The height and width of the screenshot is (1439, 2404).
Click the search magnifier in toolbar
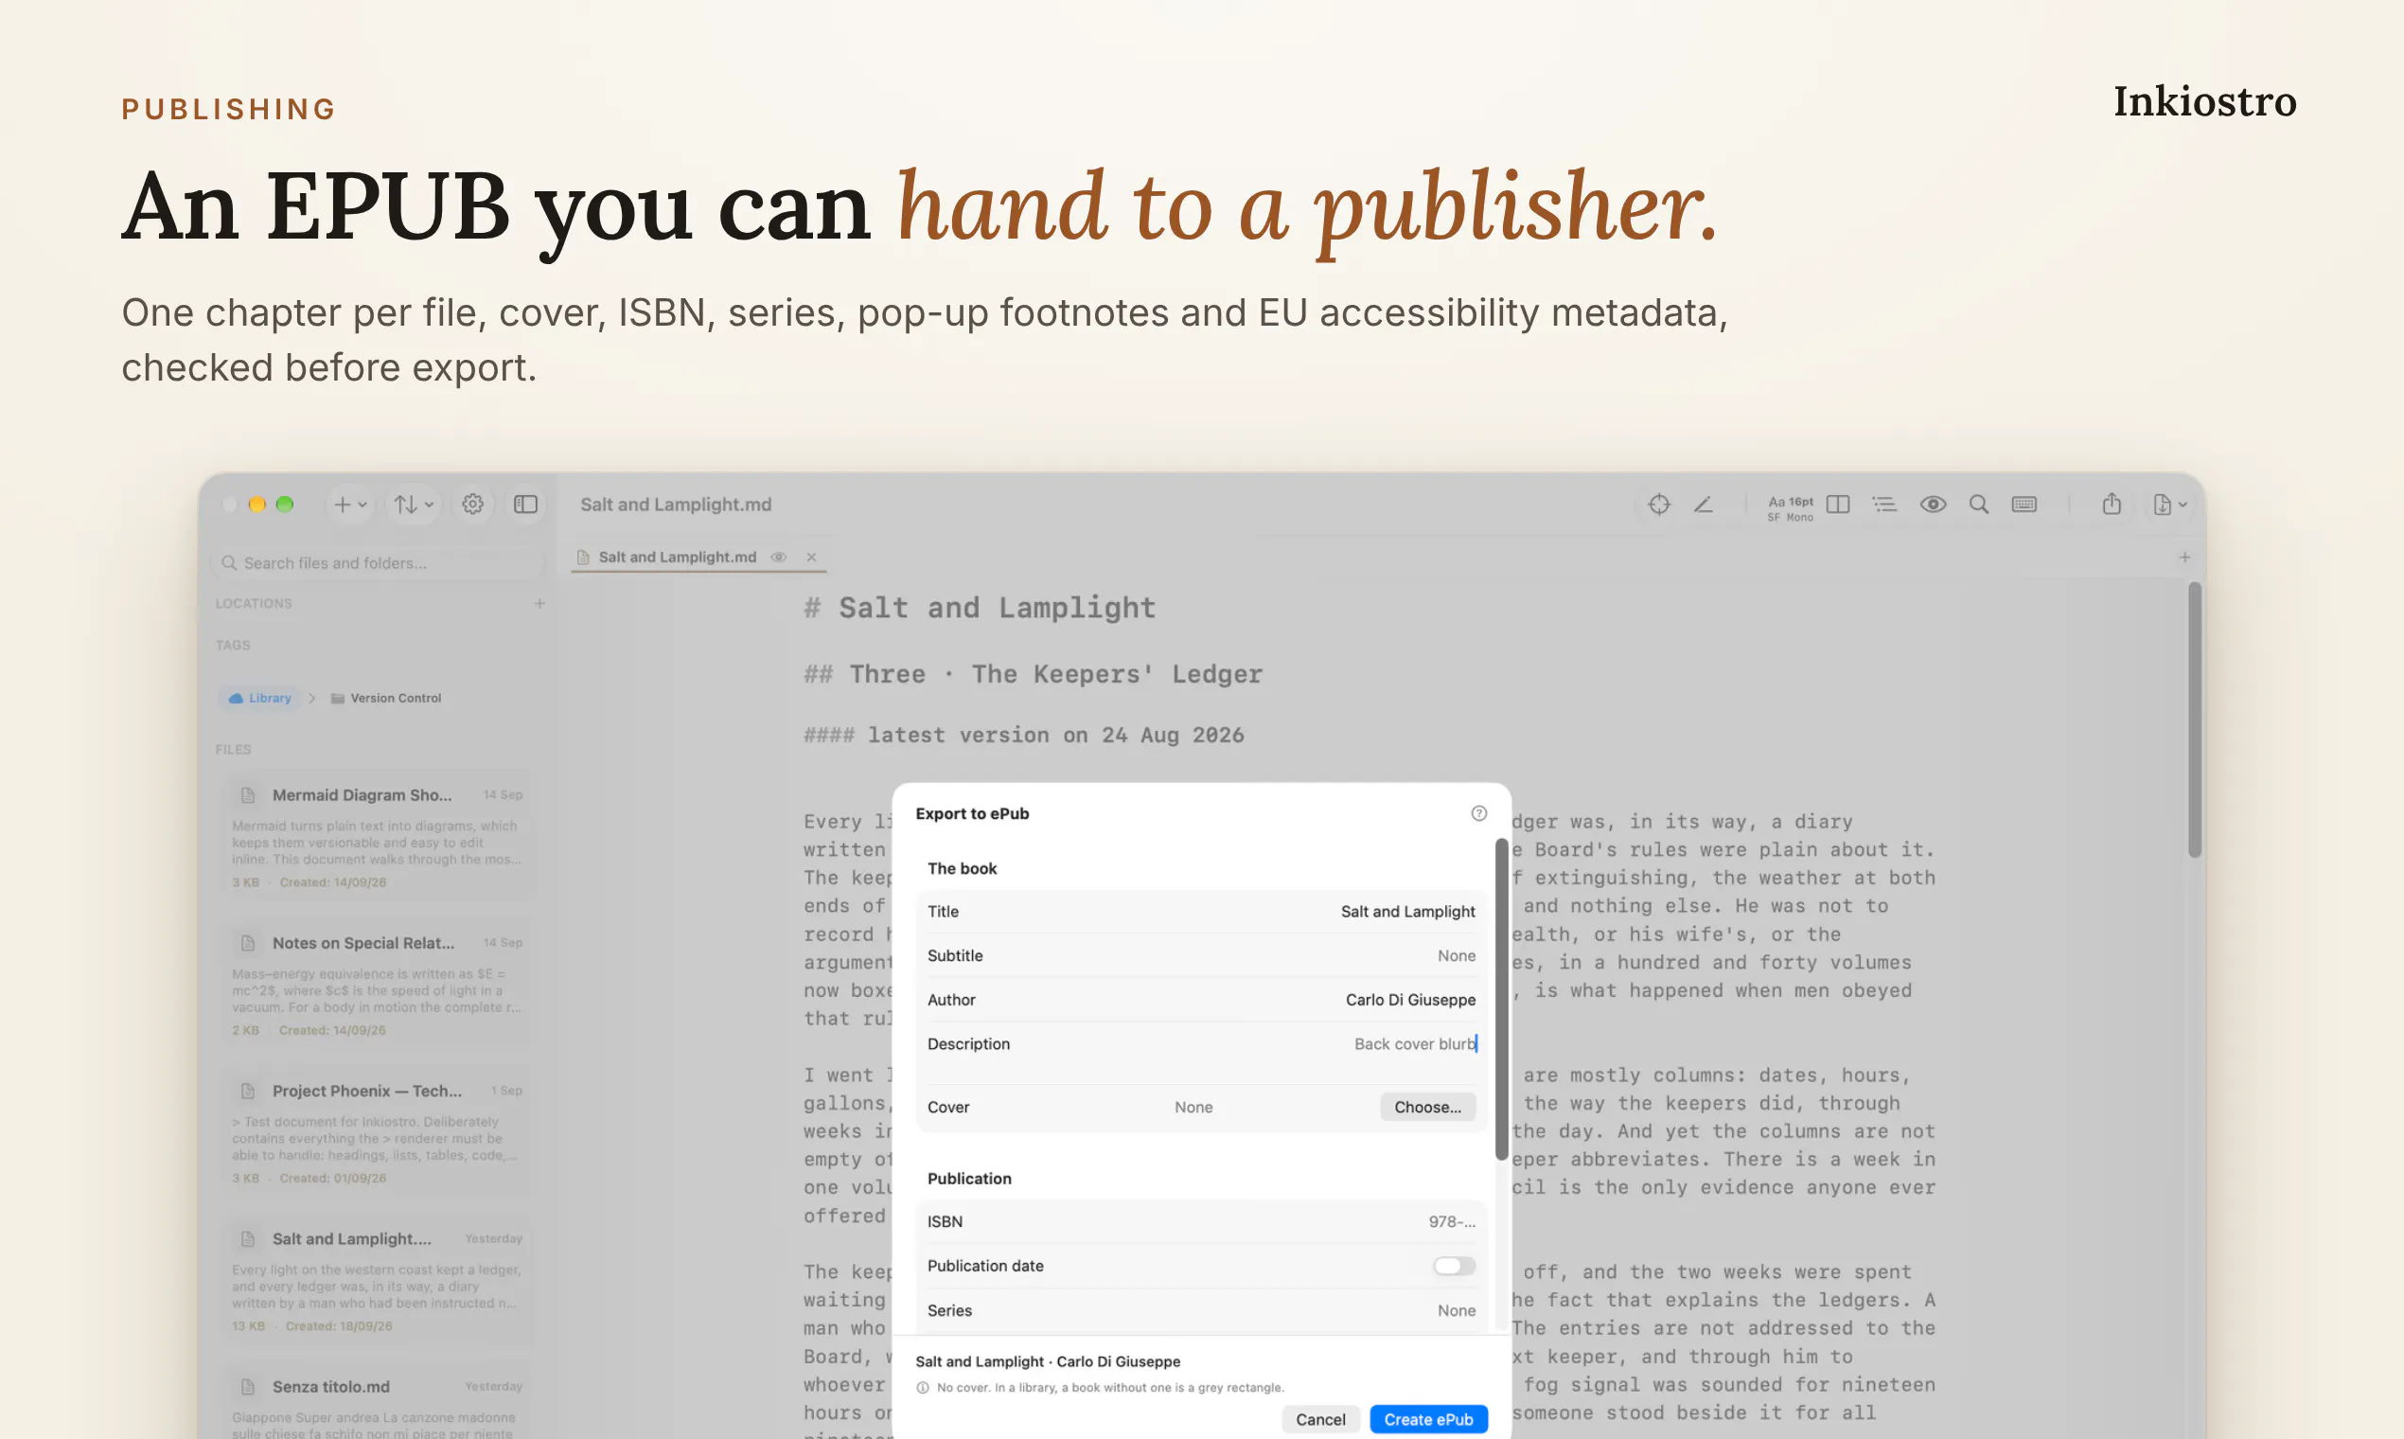(x=1978, y=505)
